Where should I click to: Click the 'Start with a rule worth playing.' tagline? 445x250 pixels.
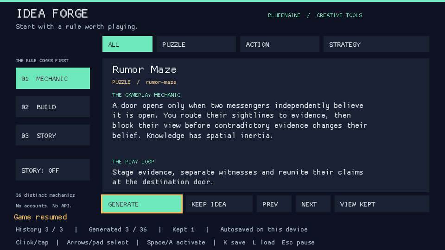(x=76, y=27)
